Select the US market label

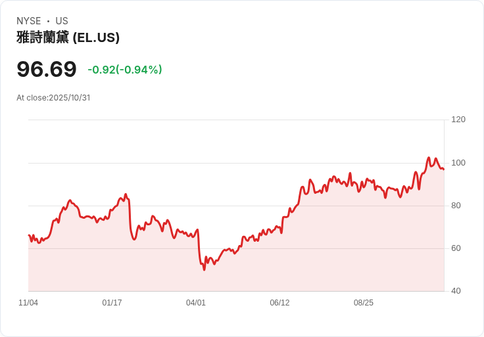click(62, 21)
